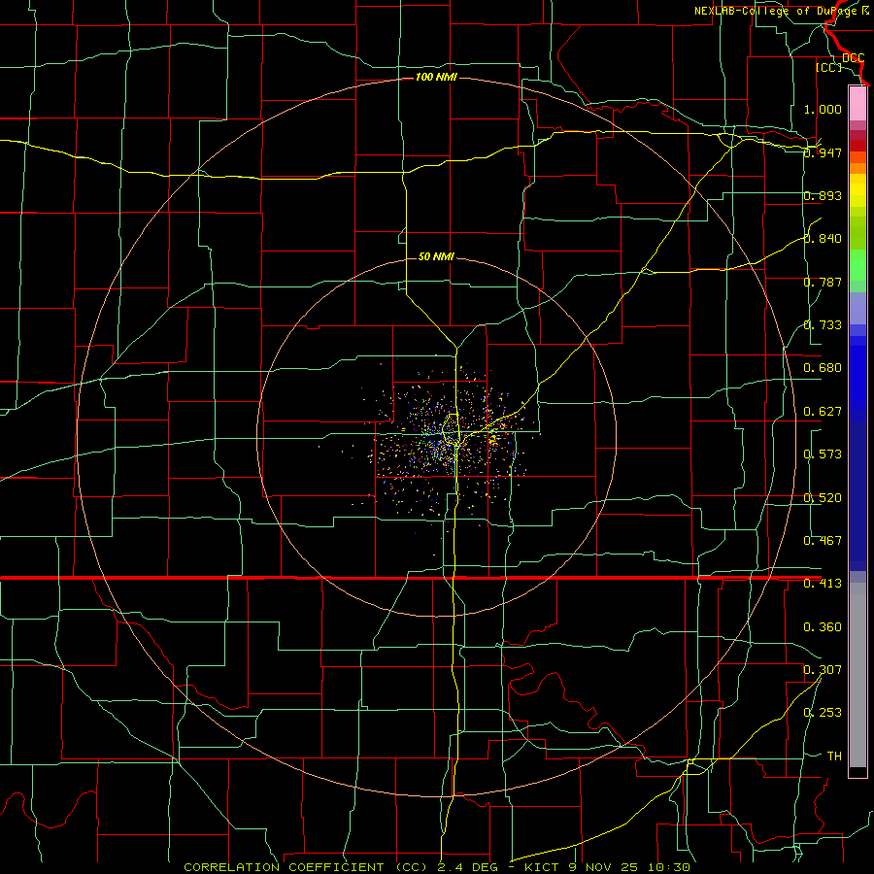Select the 1.000 scale value

point(823,109)
